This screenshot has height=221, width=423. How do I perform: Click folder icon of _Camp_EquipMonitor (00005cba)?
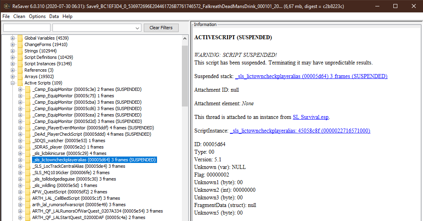(28, 102)
